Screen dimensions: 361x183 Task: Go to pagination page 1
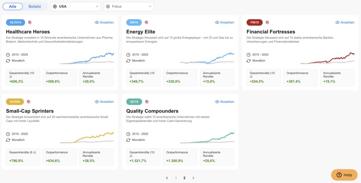176,178
